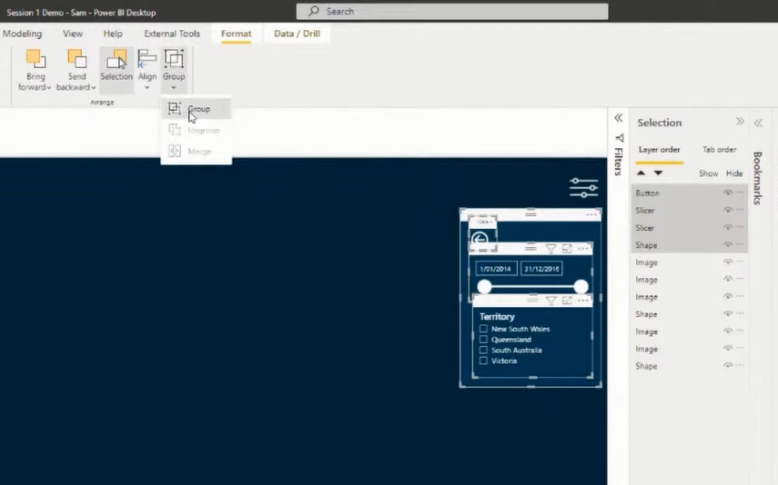Check the New South Wales checkbox
778x485 pixels.
483,329
